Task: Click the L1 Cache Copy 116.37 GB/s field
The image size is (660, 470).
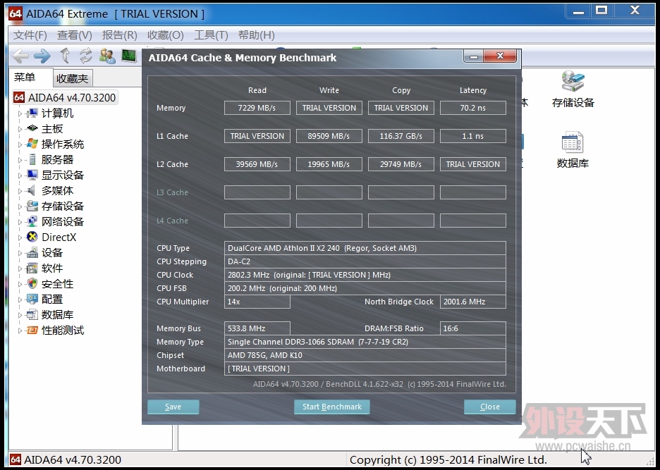Action: pos(401,136)
